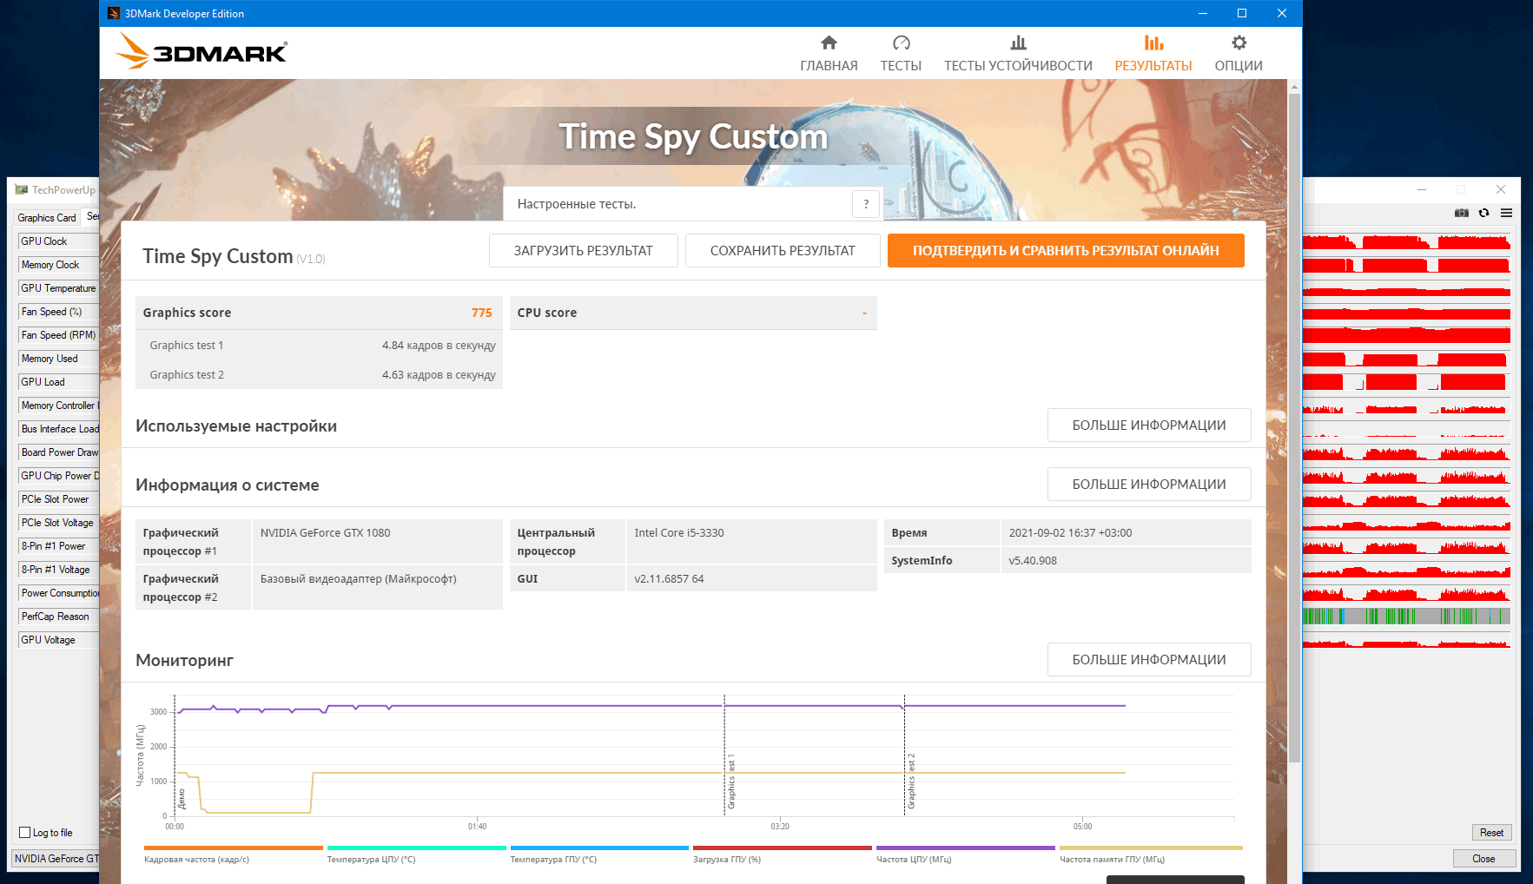Viewport: 1533px width, 884px height.
Task: Select the PerfCap Reason sensor
Action: pos(58,617)
